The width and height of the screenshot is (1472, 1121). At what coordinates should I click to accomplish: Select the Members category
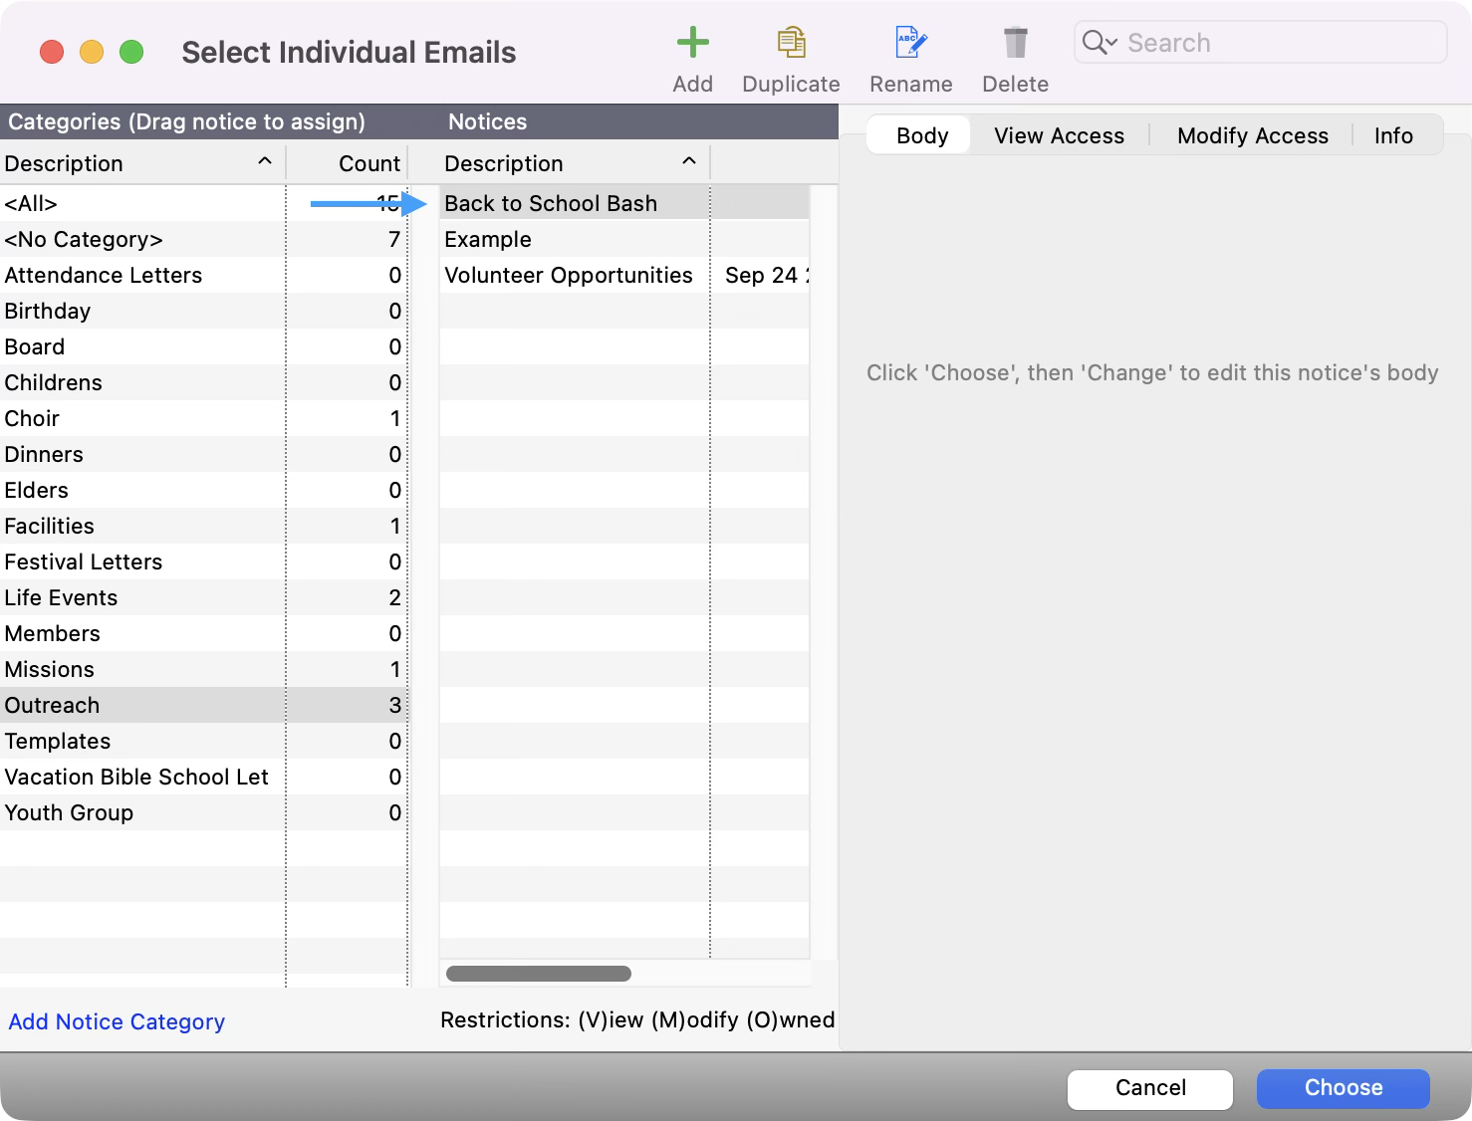click(x=203, y=633)
